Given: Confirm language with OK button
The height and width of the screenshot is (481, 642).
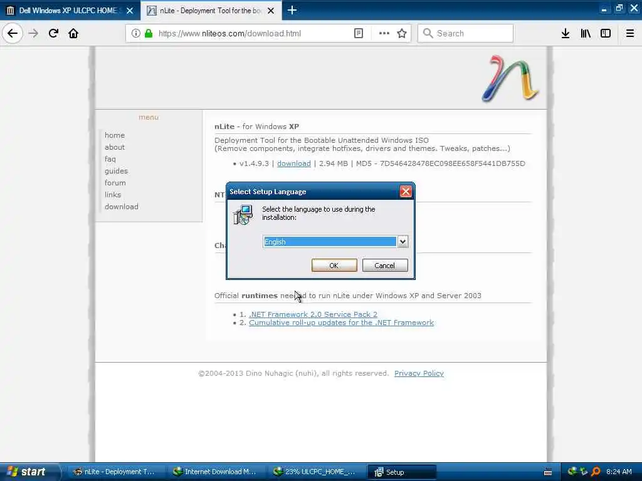Looking at the screenshot, I should pos(334,266).
